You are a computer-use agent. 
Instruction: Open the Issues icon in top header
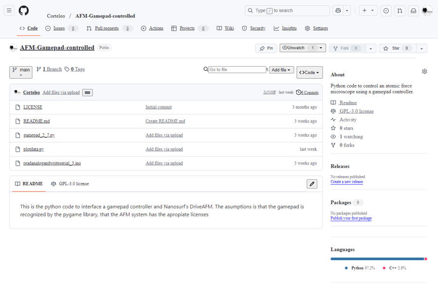click(x=386, y=11)
